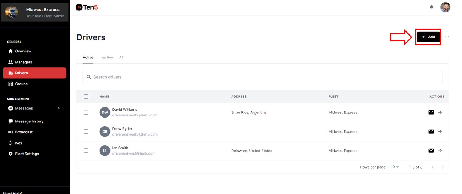Toggle the select-all header checkbox
Viewport: 462px width, 194px height.
click(x=86, y=97)
